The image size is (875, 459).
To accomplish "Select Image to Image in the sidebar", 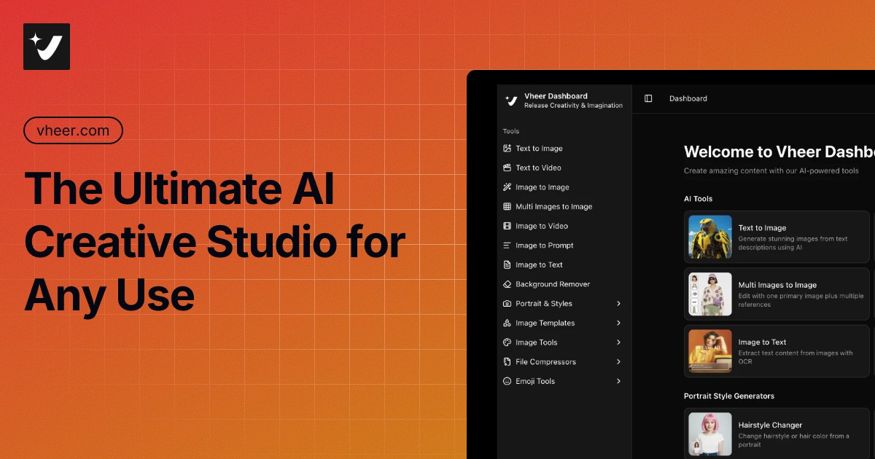I will tap(542, 187).
